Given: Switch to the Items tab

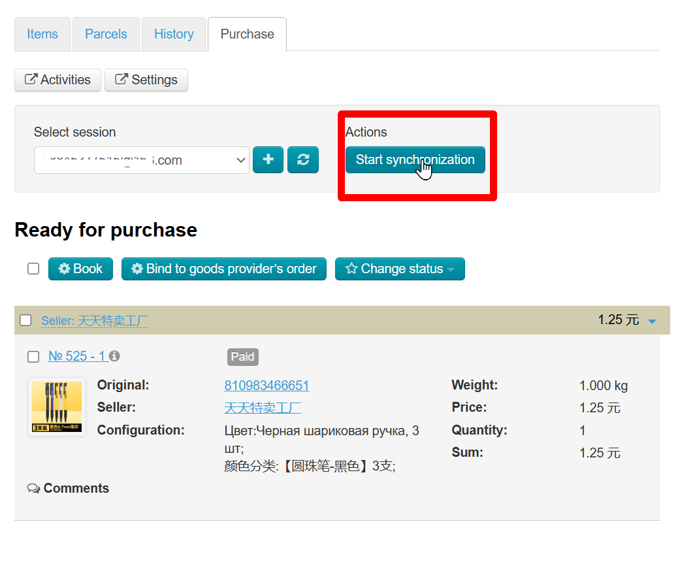Looking at the screenshot, I should (x=42, y=34).
